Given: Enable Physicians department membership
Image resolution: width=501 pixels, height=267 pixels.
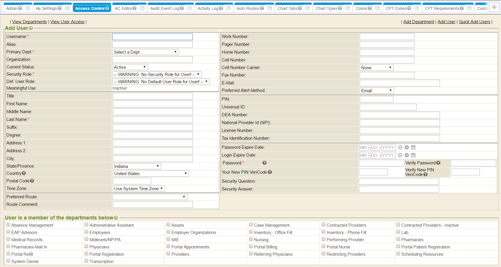Looking at the screenshot, I should (x=87, y=246).
